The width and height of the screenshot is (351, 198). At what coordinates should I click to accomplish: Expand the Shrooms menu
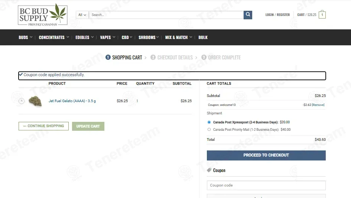click(x=149, y=38)
